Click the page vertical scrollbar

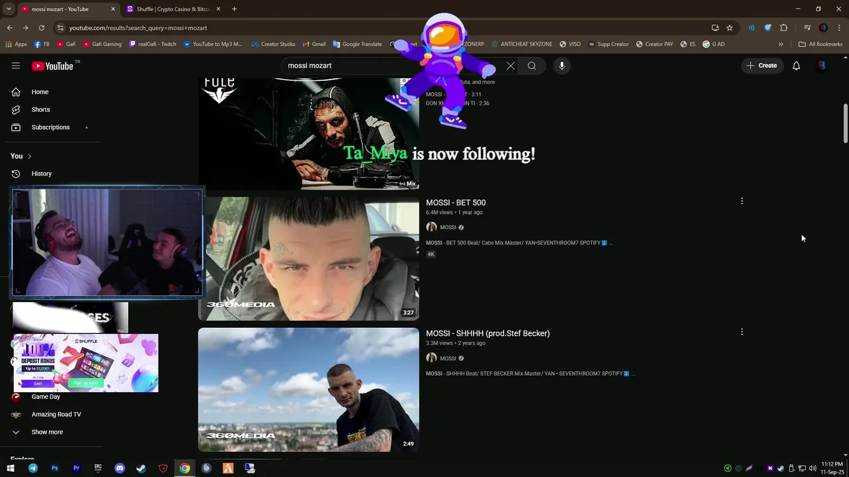[x=845, y=123]
